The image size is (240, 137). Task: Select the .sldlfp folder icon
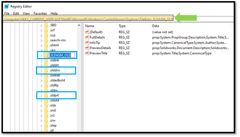46,85
